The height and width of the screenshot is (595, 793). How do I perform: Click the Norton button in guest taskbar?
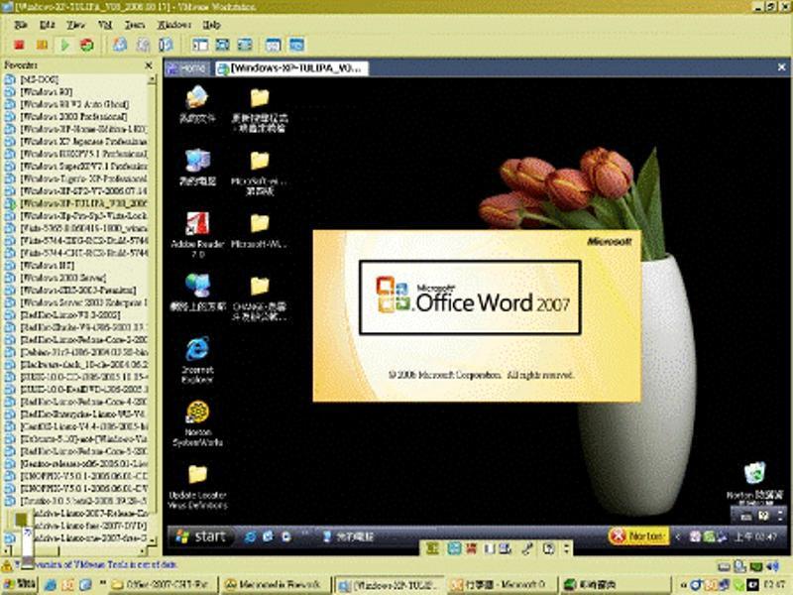point(638,535)
